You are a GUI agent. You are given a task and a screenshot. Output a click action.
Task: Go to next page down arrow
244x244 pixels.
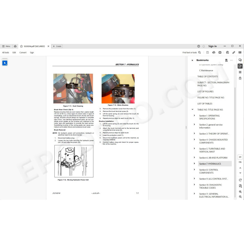240,173
